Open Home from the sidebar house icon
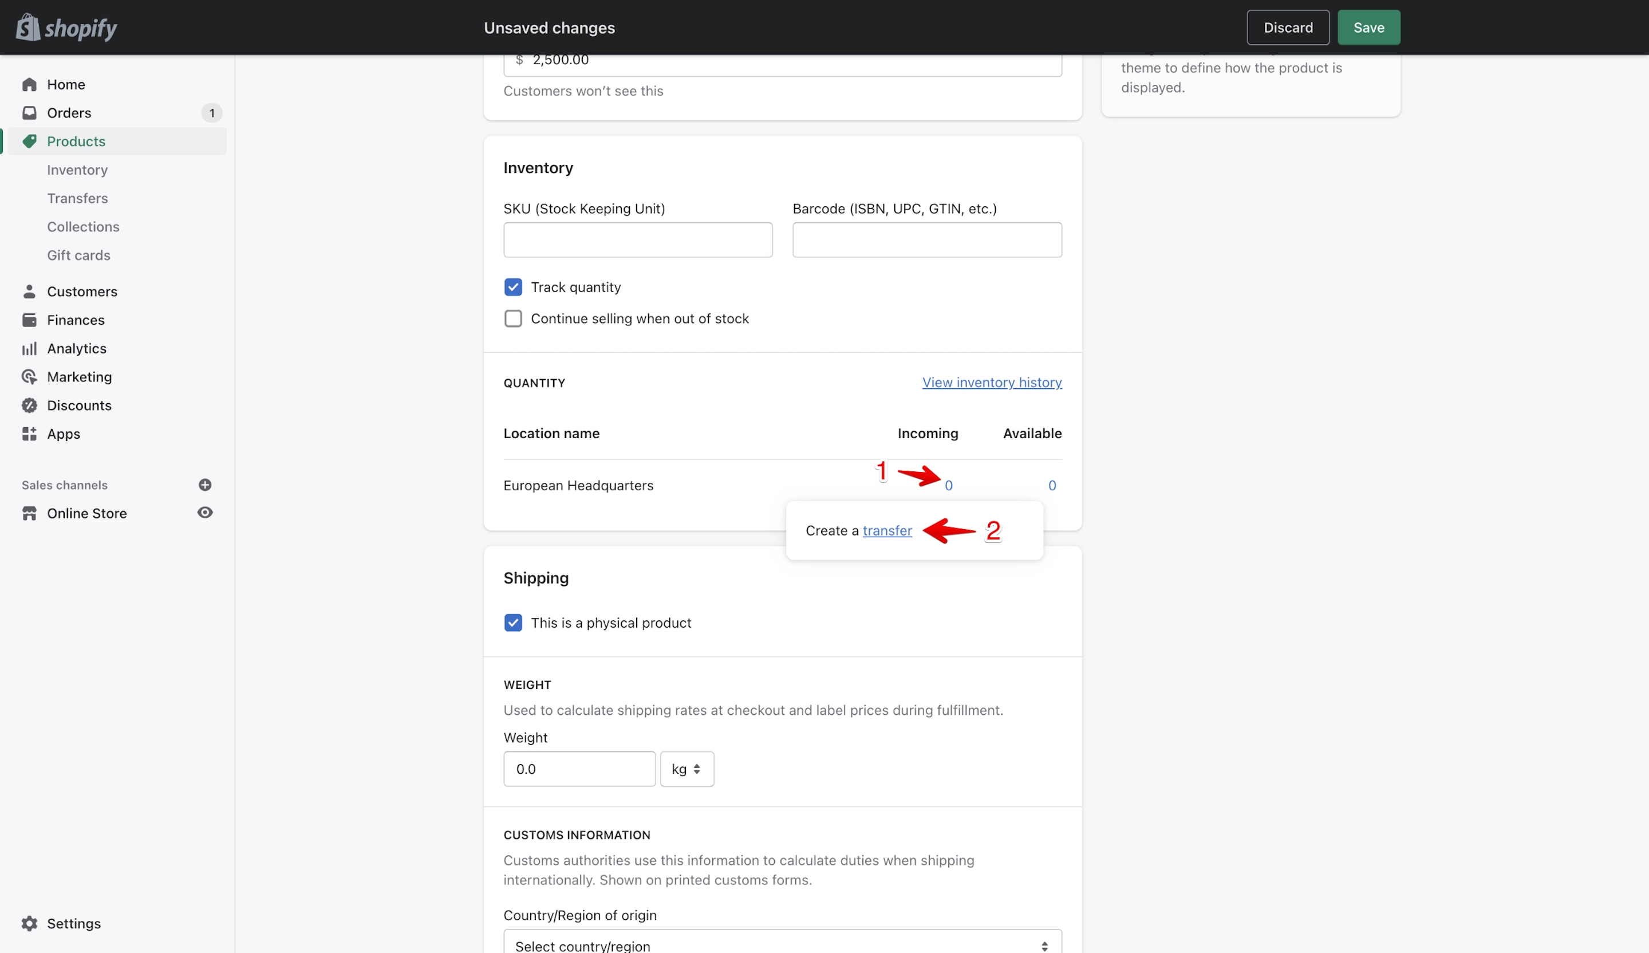This screenshot has height=953, width=1649. point(29,84)
